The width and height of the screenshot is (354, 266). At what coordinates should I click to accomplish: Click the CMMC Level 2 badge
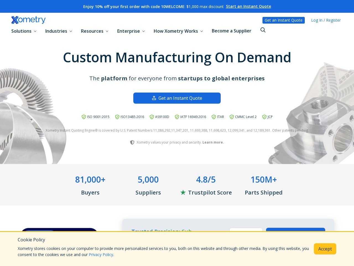coord(243,117)
